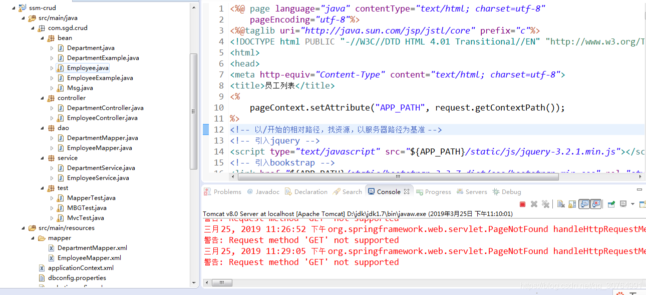The width and height of the screenshot is (646, 295).
Task: Minimize the Console panel
Action: coord(639,189)
